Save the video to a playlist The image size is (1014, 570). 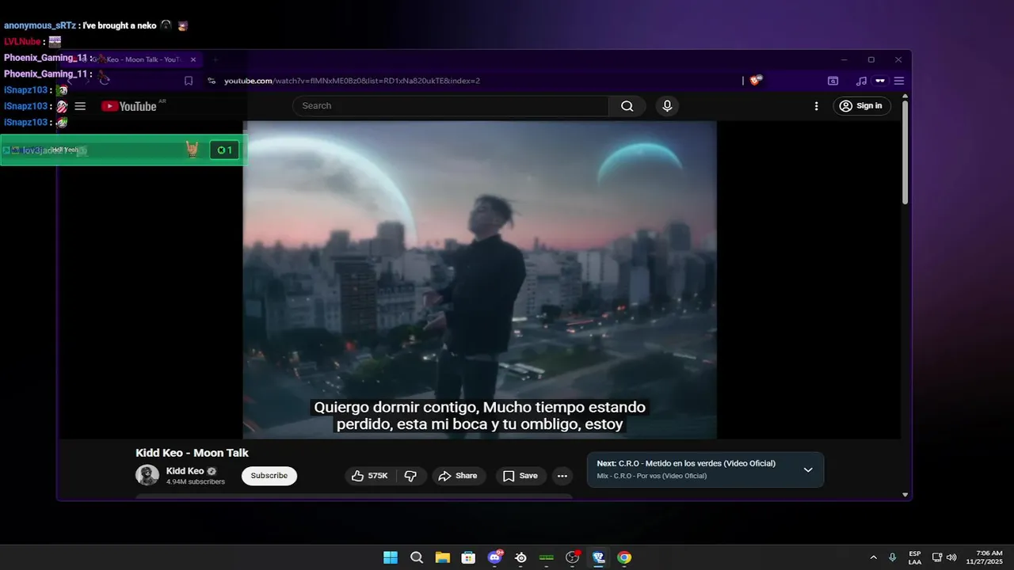click(x=520, y=476)
